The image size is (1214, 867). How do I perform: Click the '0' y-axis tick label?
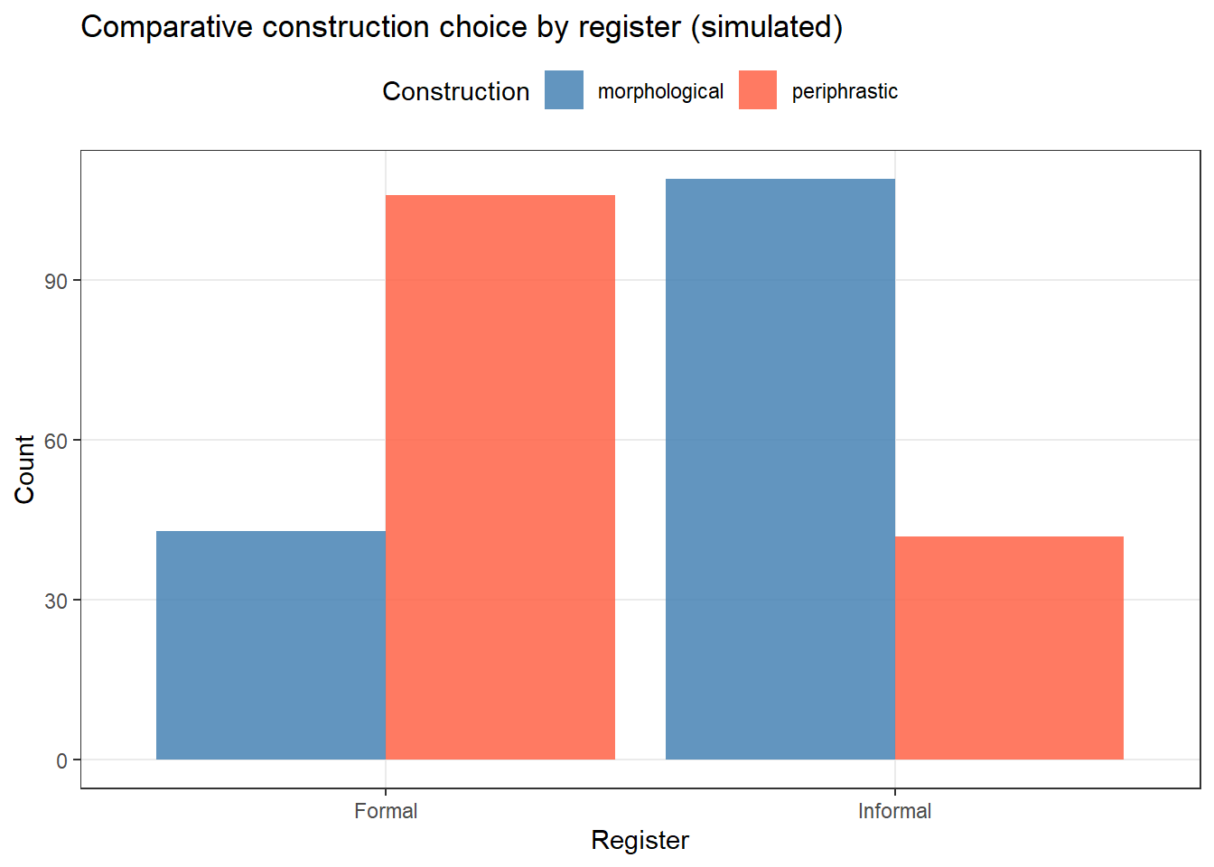pos(61,760)
